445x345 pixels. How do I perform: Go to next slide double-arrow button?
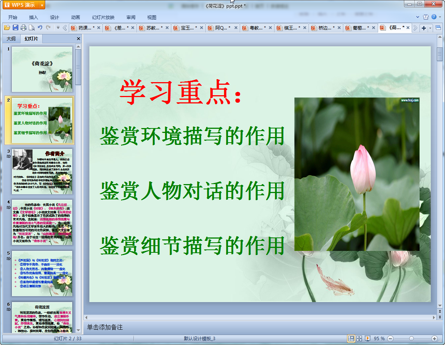tap(440, 317)
